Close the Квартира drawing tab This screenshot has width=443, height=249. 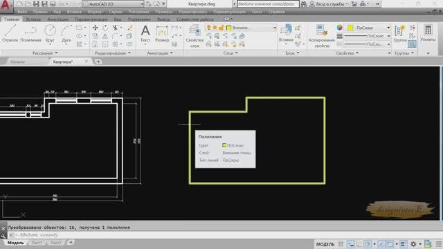pyautogui.click(x=86, y=62)
